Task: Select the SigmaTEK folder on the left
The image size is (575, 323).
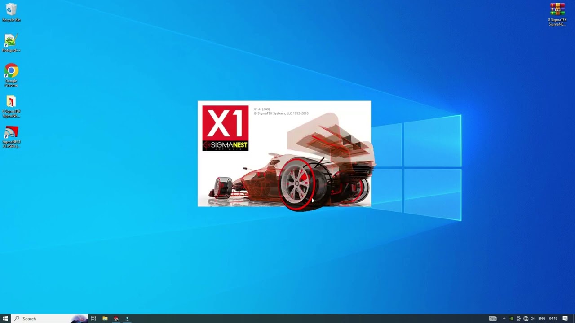Action: [11, 107]
